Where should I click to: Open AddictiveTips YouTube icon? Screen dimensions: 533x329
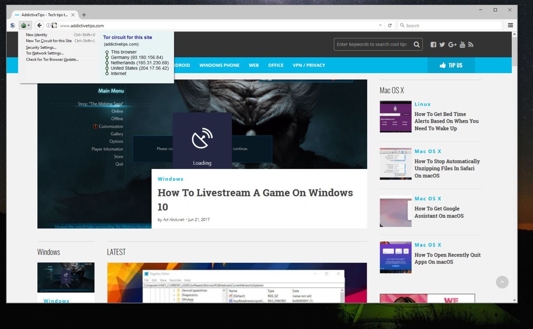[x=462, y=45]
